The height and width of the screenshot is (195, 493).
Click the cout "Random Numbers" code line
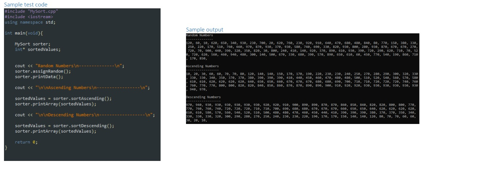point(70,66)
